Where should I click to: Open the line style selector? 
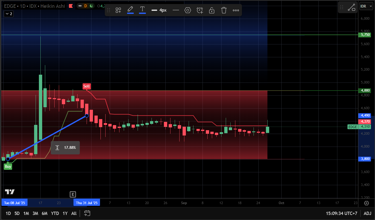[176, 10]
